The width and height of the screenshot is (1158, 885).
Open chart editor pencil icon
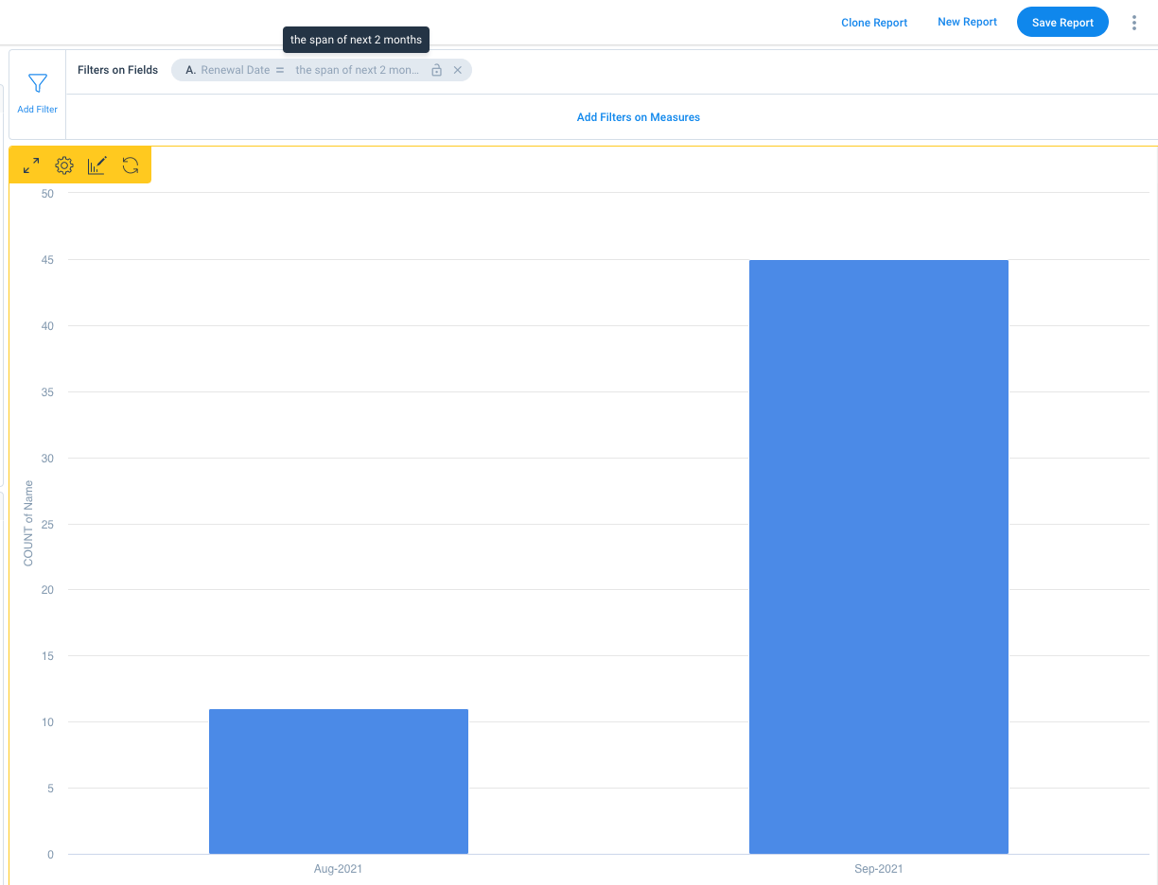tap(97, 165)
